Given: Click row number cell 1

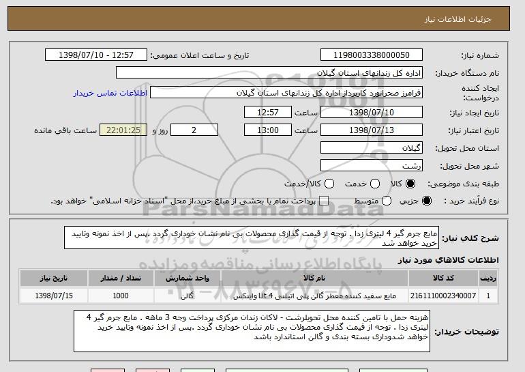Looking at the screenshot, I should (x=488, y=296).
